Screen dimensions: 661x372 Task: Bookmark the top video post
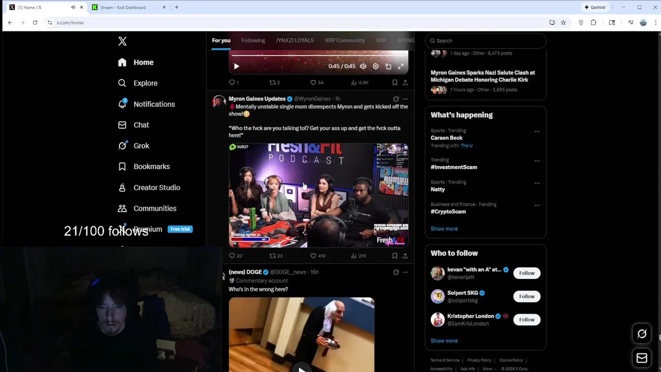[395, 82]
